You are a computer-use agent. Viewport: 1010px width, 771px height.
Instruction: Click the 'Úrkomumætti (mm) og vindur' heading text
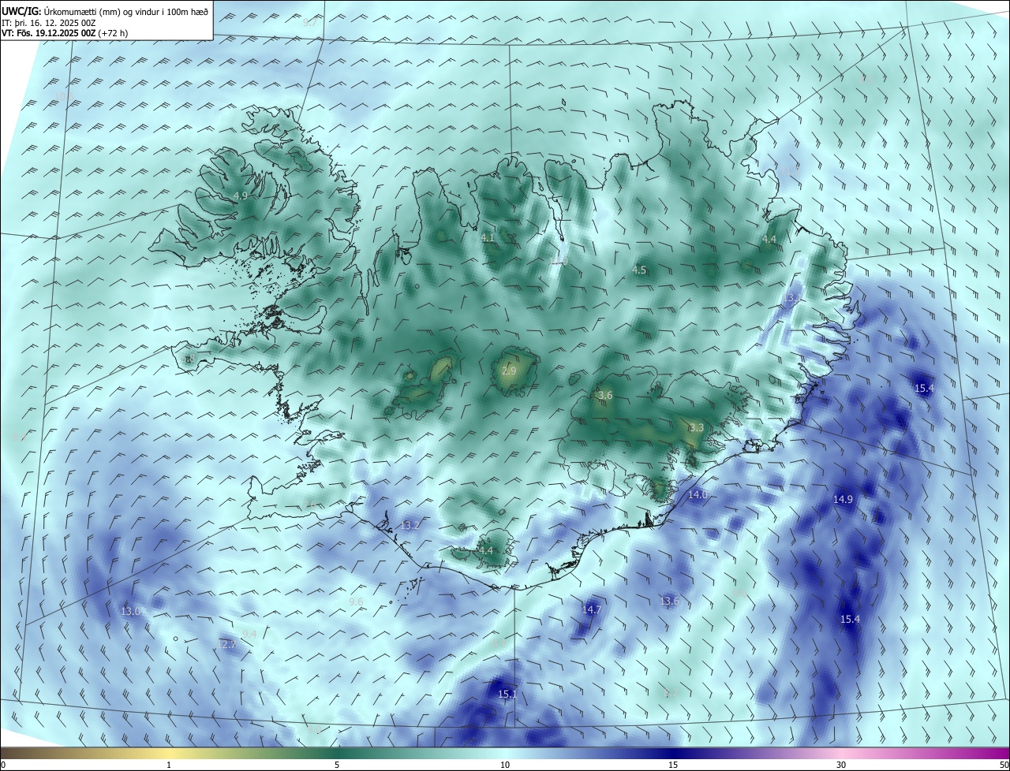point(101,12)
